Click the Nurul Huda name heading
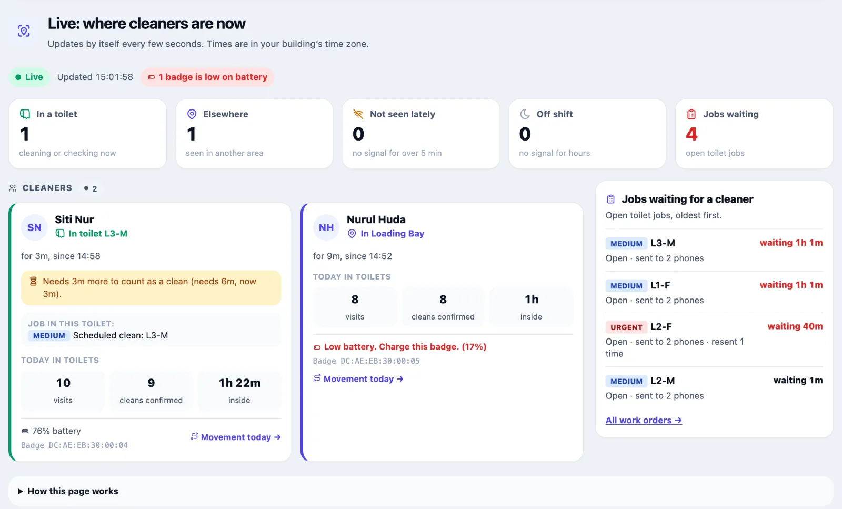This screenshot has height=509, width=842. click(x=376, y=219)
